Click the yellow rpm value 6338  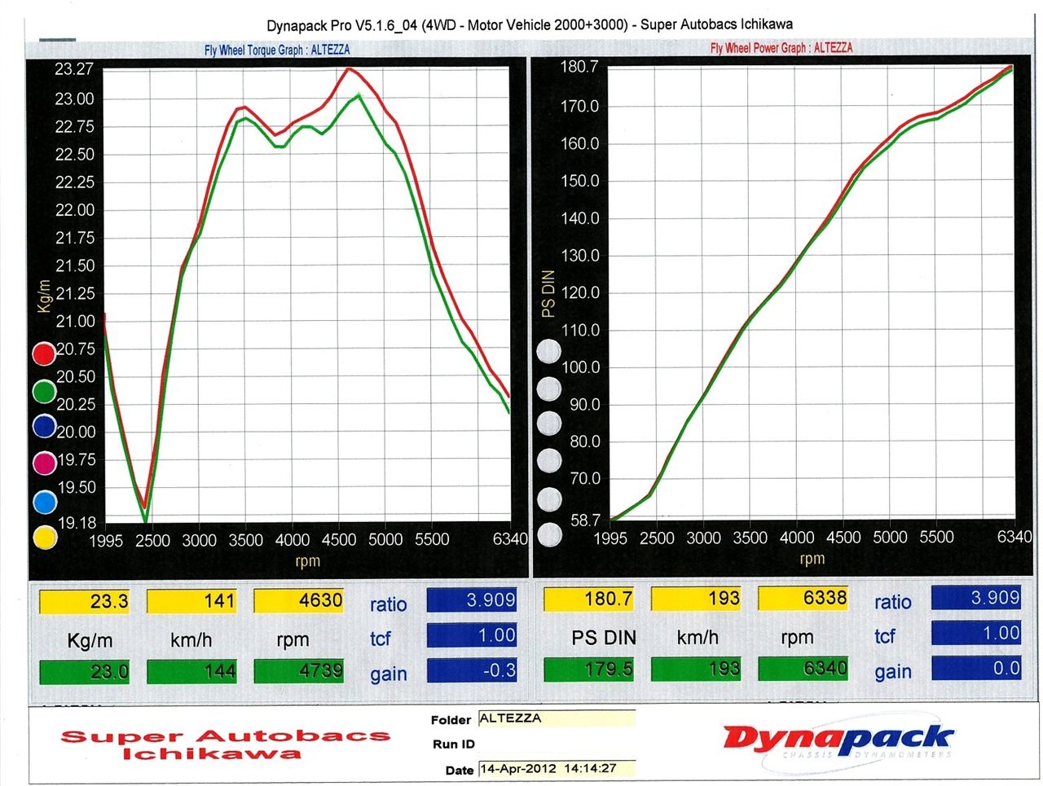(x=803, y=598)
